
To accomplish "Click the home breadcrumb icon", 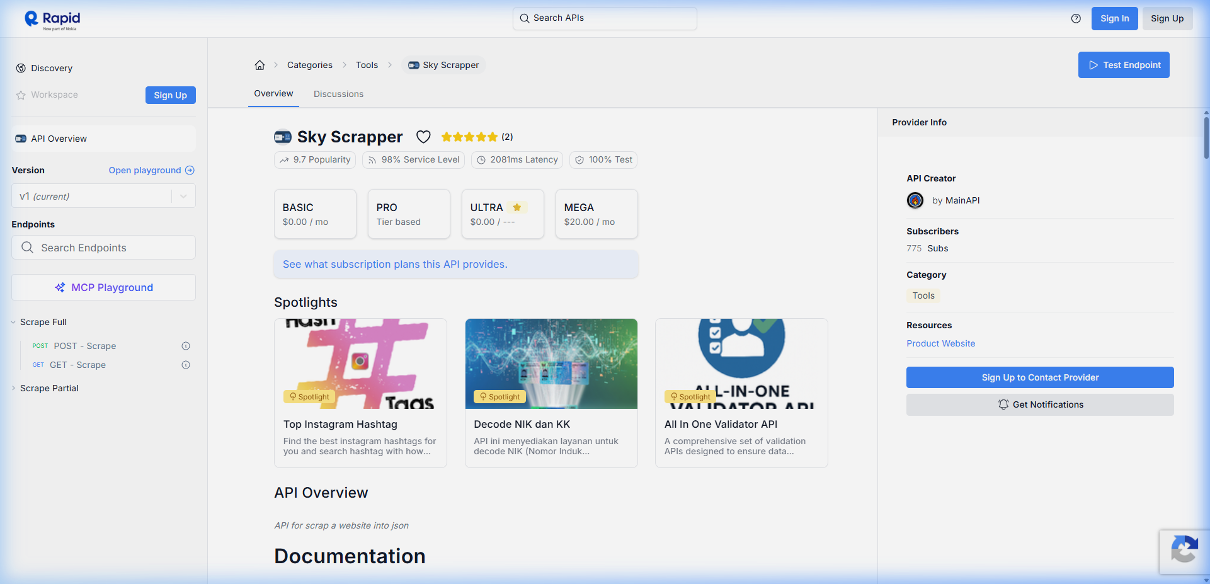I will pos(260,65).
